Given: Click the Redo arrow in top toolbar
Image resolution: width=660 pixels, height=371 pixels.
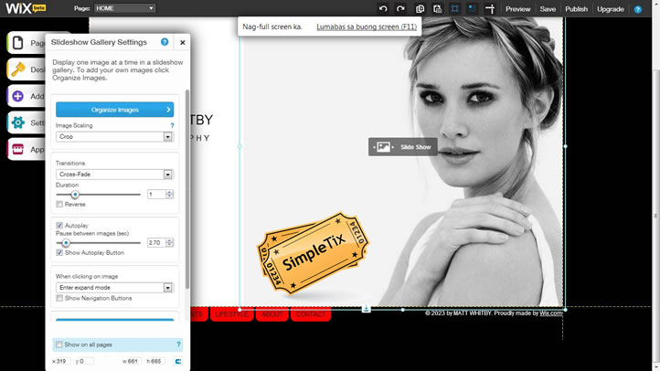Looking at the screenshot, I should pos(400,9).
